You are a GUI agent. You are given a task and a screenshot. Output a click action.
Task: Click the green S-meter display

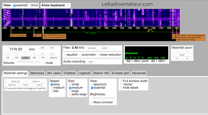147,53
